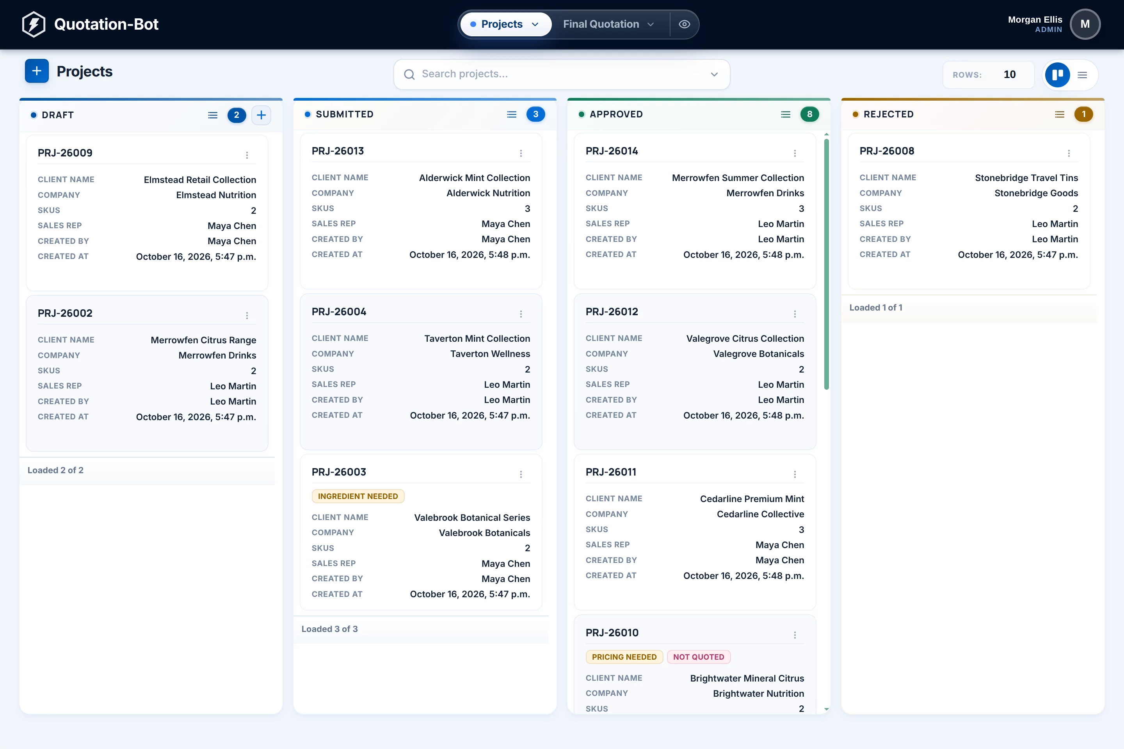Click the Quotation-Bot lightning logo

(x=34, y=24)
